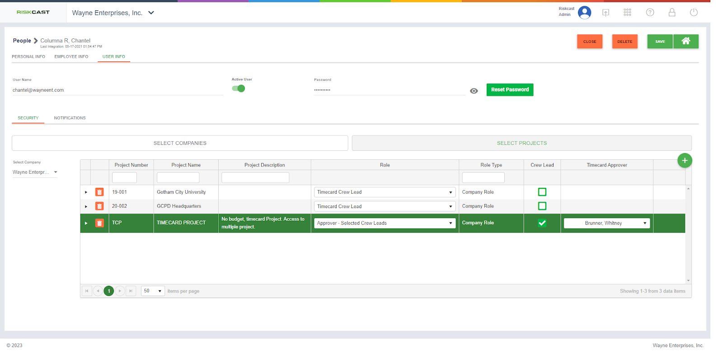Expand row 20-002 details
The height and width of the screenshot is (353, 723).
[x=86, y=206]
